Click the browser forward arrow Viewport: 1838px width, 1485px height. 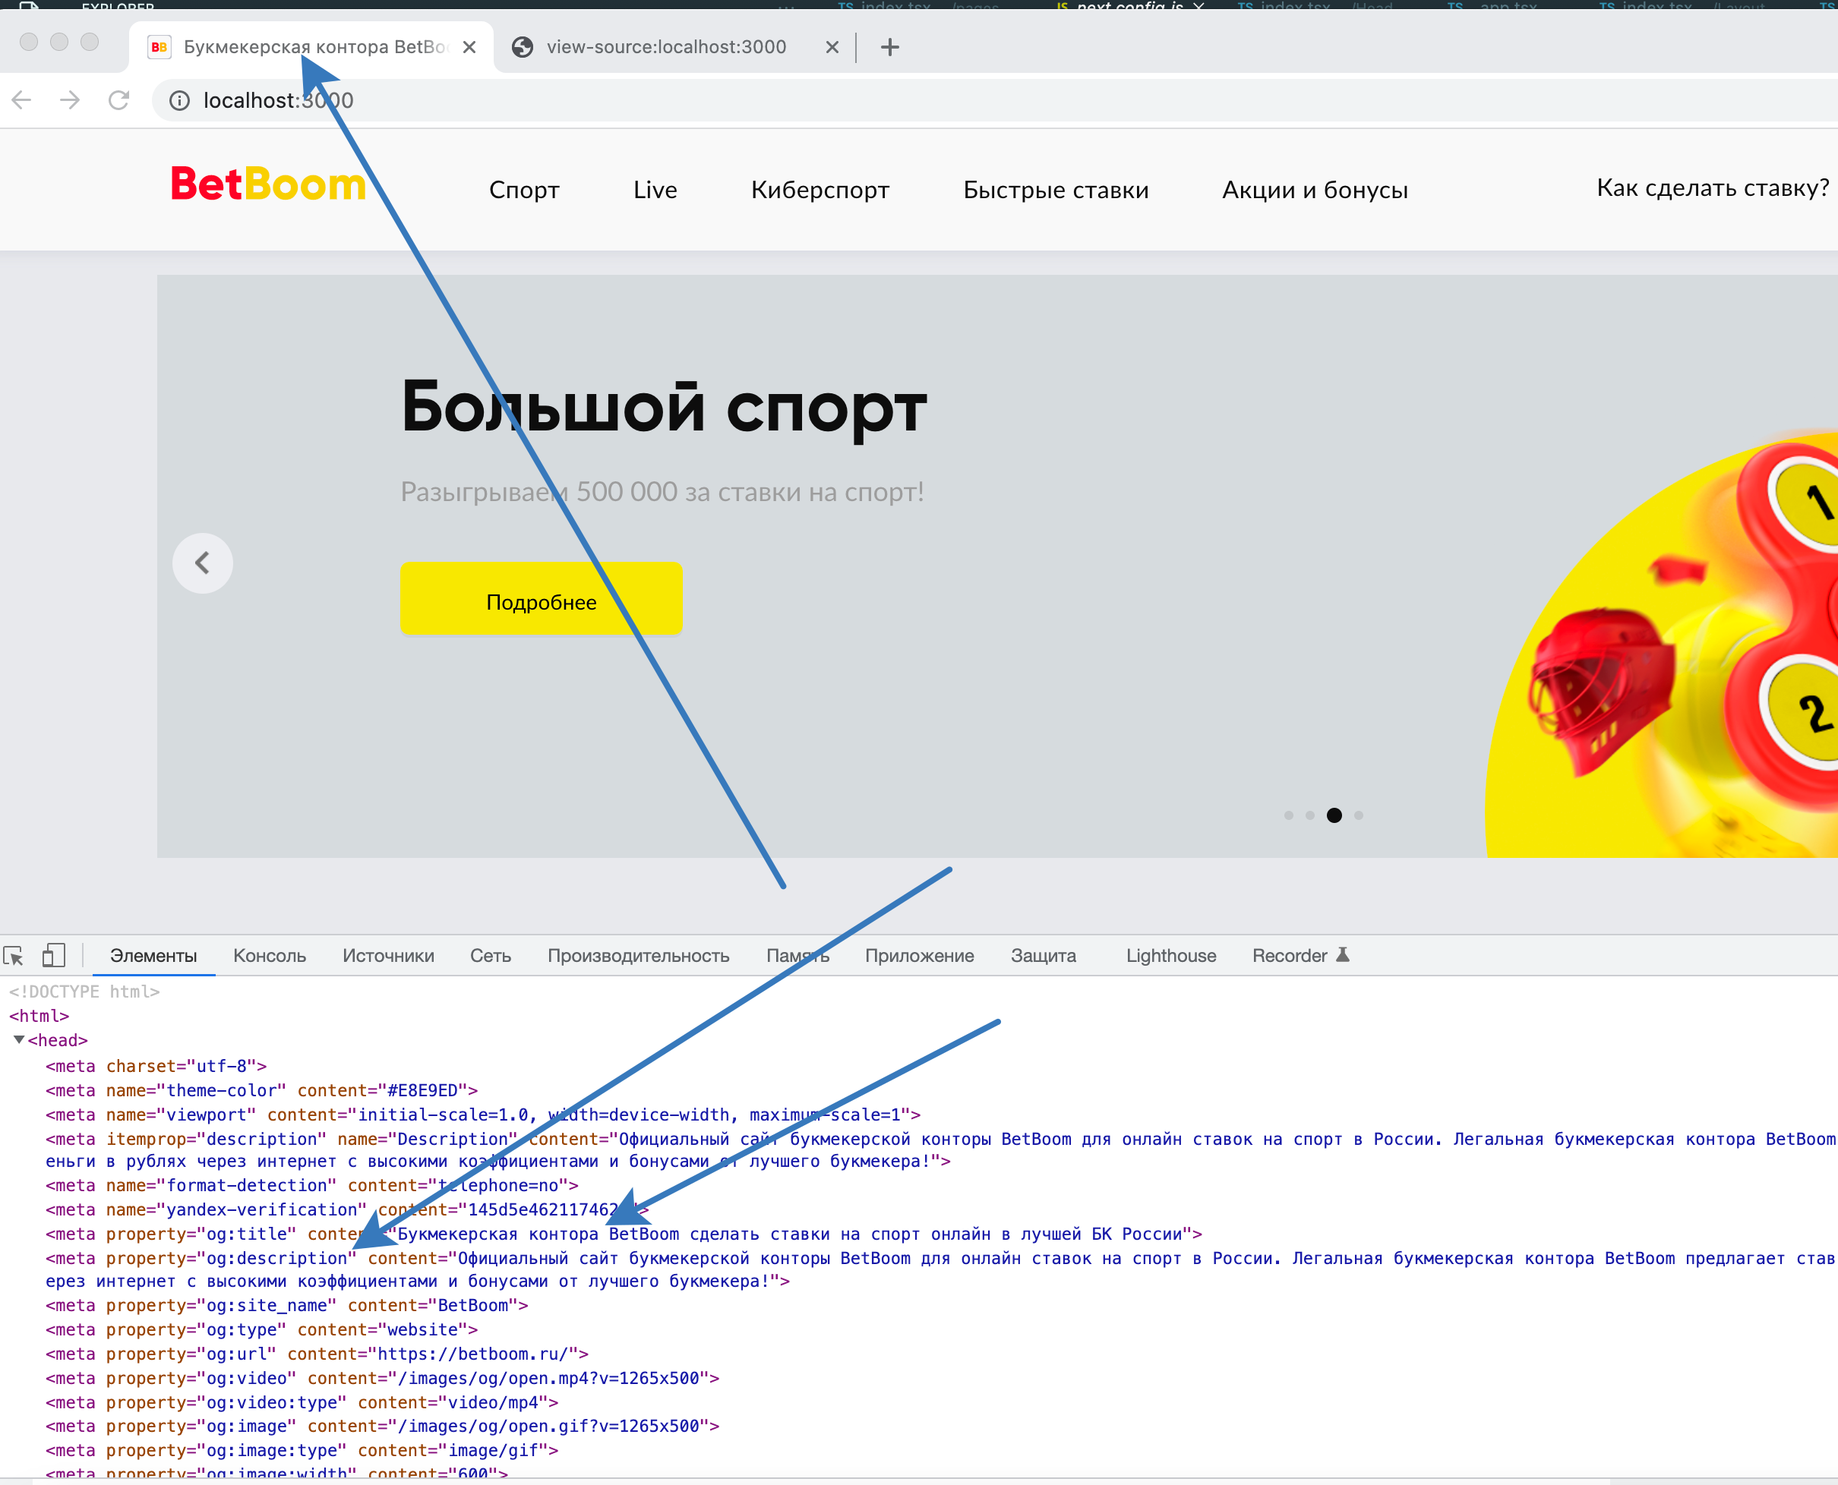point(69,100)
